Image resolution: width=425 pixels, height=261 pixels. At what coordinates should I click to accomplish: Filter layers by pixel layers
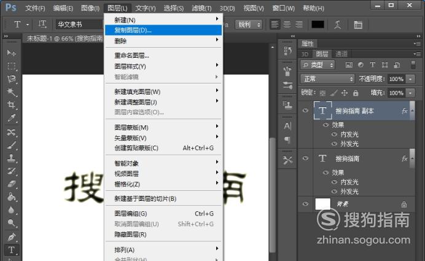(349, 64)
